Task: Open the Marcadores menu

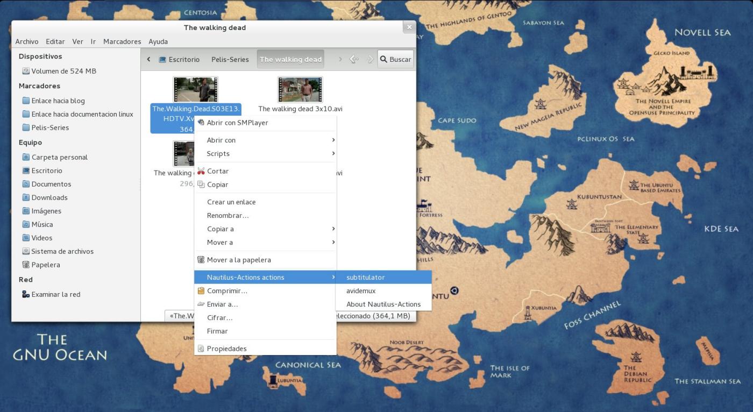Action: (x=122, y=41)
